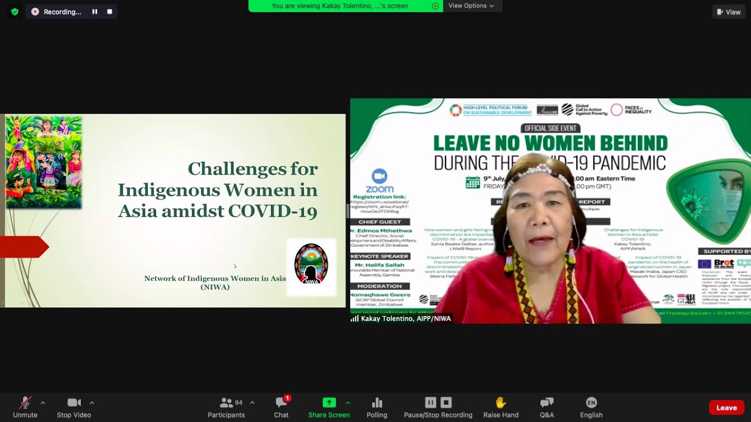Screen dimensions: 751x422
Task: Open the Participants panel
Action: (226, 407)
